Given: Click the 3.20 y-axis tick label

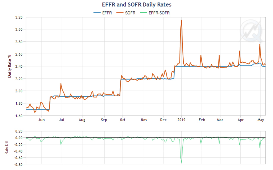Looking at the screenshot, I should [x=18, y=17].
